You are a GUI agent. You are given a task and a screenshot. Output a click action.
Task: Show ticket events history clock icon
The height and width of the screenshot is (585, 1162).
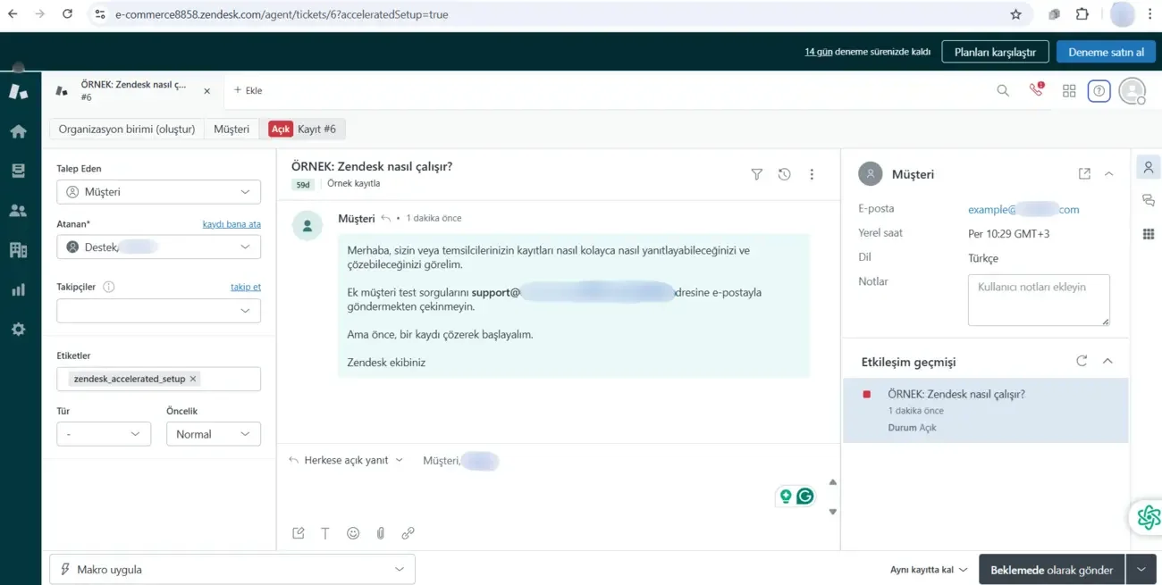(x=784, y=174)
